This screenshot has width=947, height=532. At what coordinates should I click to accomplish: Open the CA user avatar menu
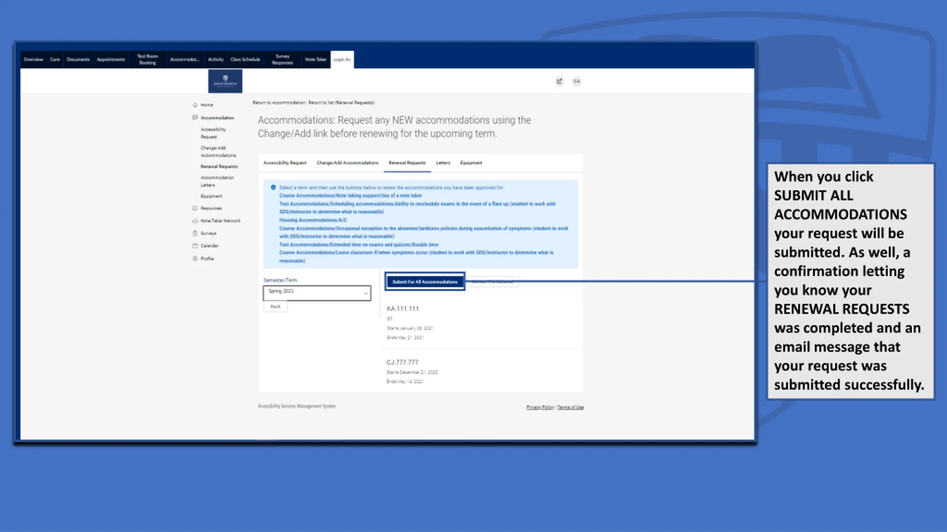click(x=576, y=81)
